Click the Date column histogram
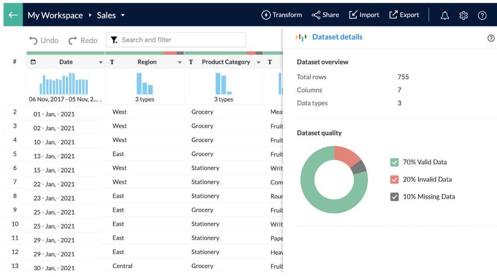The height and width of the screenshot is (277, 497). tap(64, 83)
